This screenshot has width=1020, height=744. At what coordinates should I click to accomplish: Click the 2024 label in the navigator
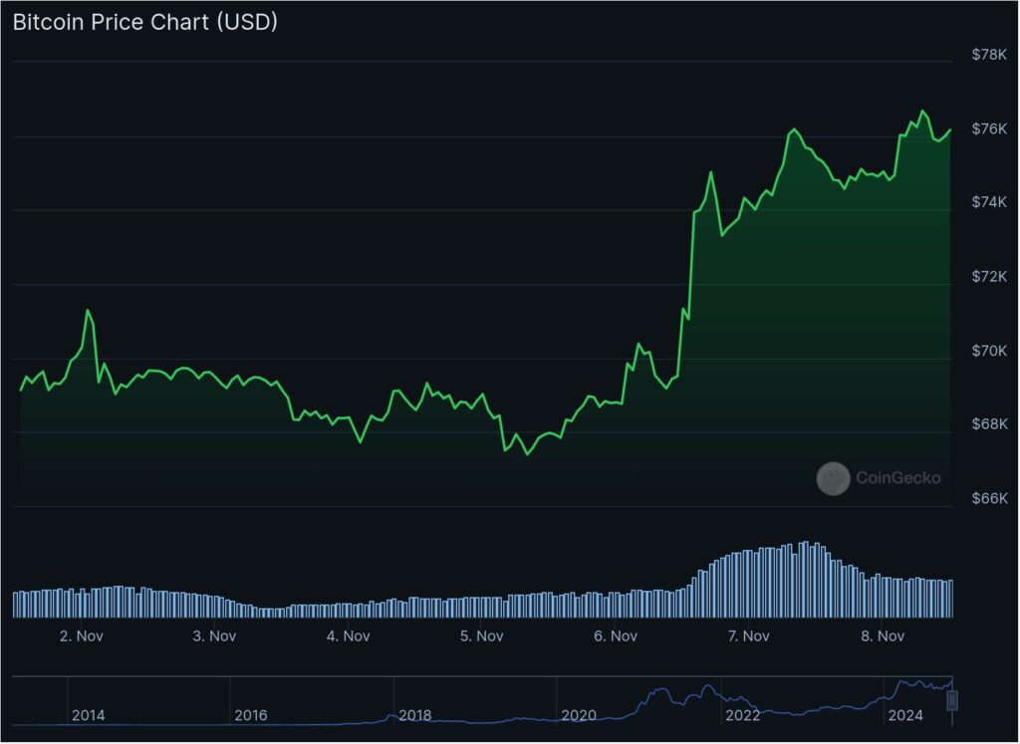coord(905,715)
